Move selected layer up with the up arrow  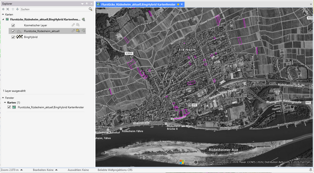coord(13,9)
